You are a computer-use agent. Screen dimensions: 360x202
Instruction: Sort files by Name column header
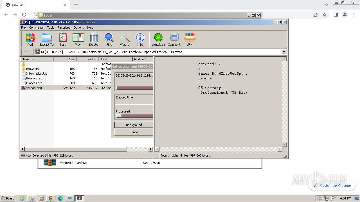[x=37, y=59]
